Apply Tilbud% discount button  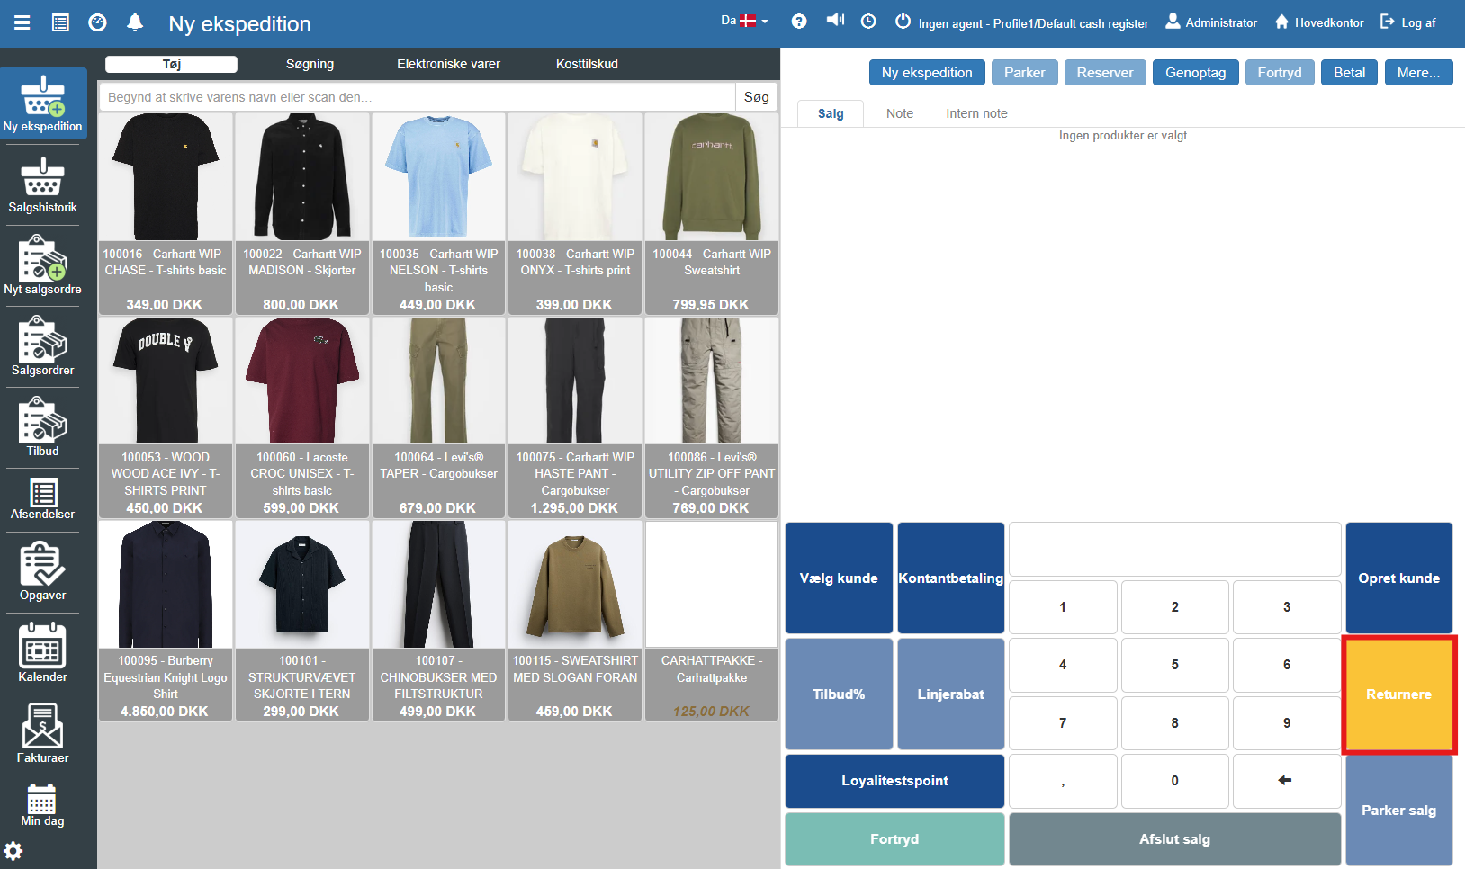pyautogui.click(x=839, y=694)
